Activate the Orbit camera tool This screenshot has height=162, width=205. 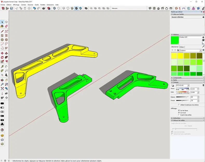[x=2, y=80]
